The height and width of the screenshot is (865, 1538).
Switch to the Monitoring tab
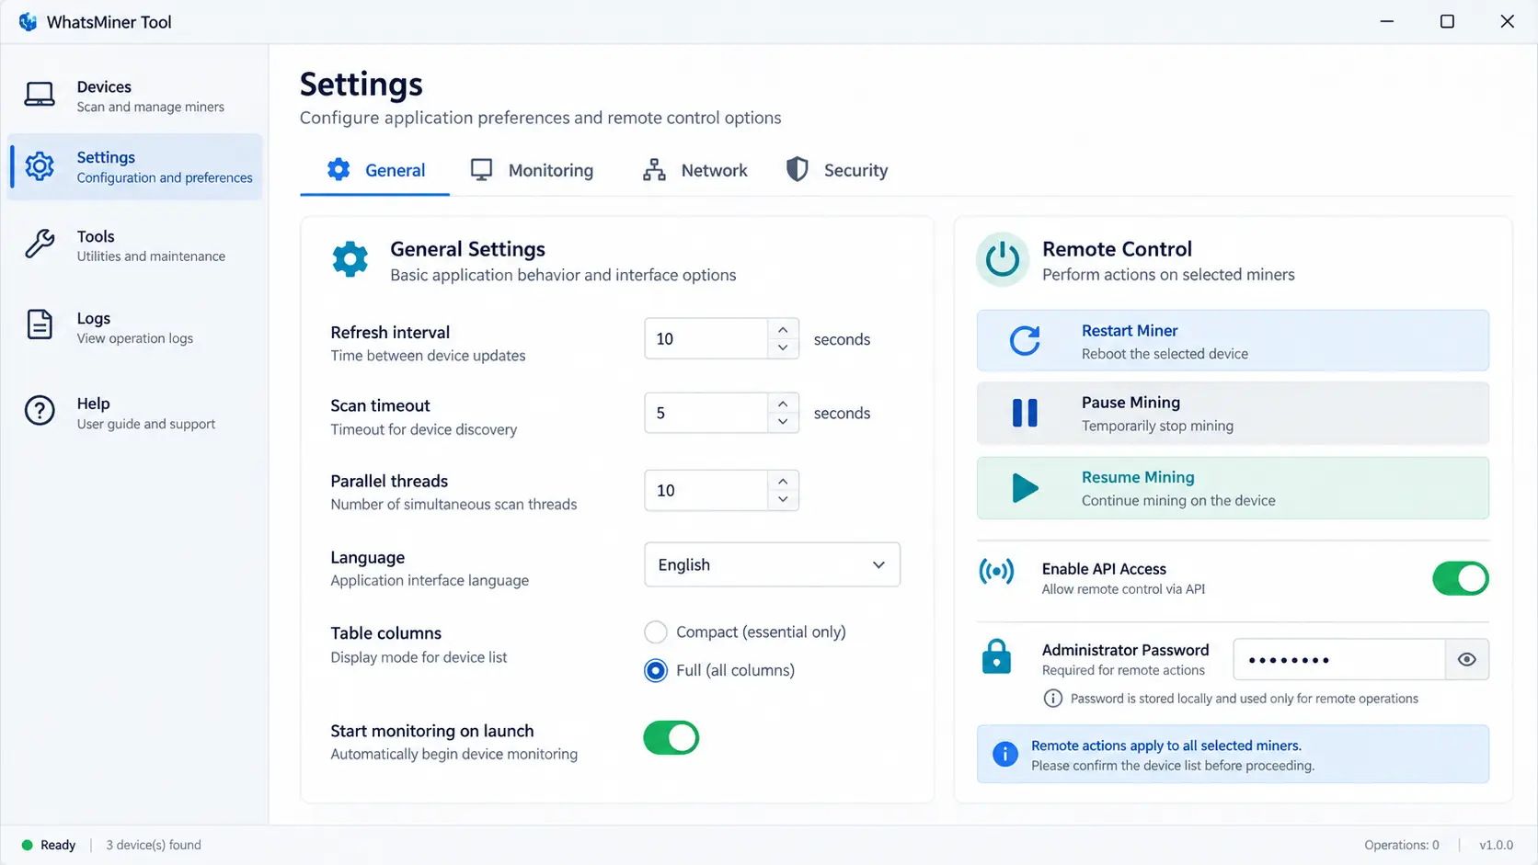click(532, 170)
